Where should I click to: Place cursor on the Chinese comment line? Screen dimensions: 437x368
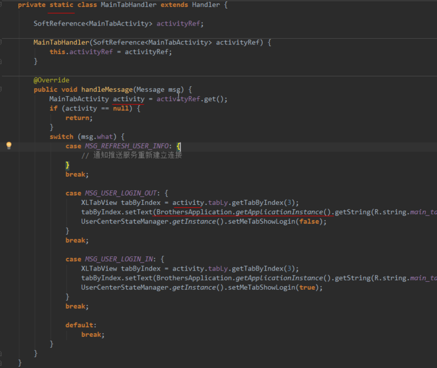(132, 156)
